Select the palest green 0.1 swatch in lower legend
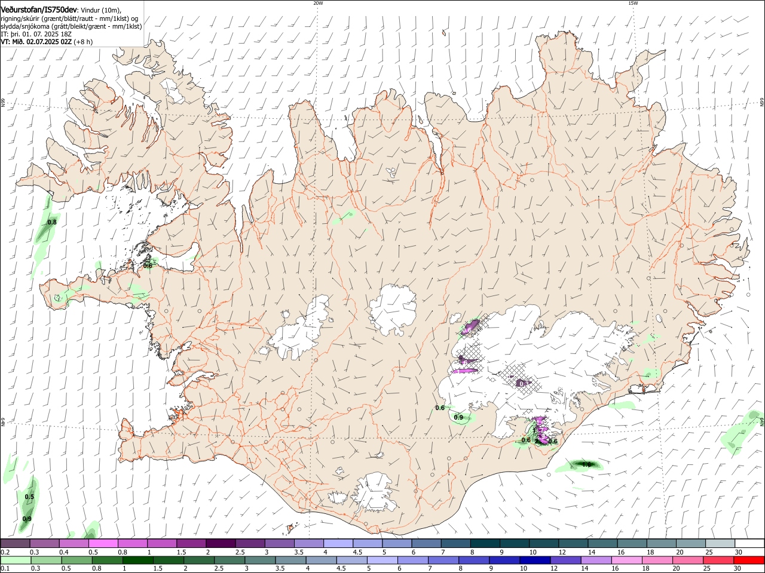Screen dimensions: 765x573 point(16,560)
